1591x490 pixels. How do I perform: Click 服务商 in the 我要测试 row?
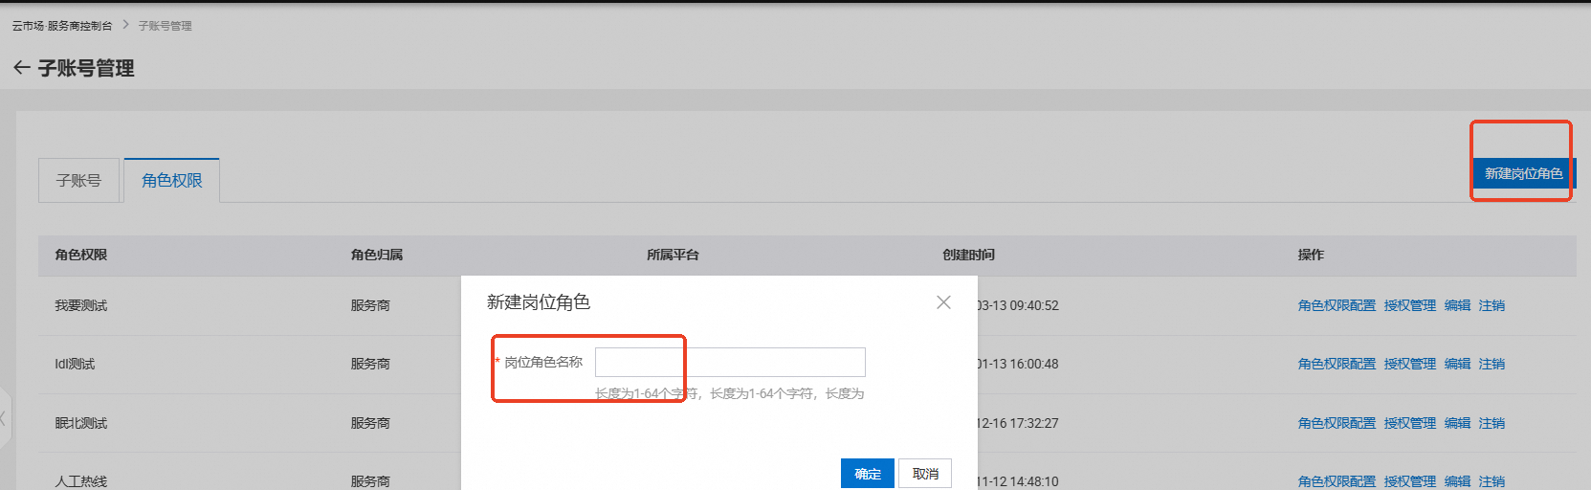(x=370, y=305)
